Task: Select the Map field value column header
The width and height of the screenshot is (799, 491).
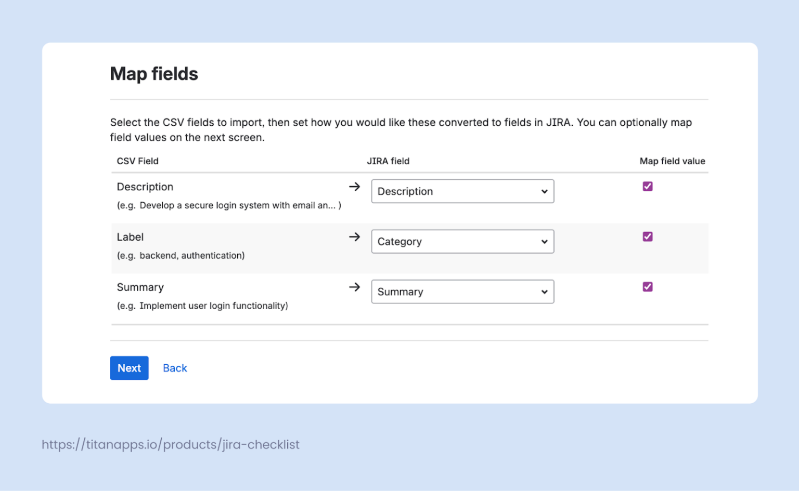Action: point(672,161)
